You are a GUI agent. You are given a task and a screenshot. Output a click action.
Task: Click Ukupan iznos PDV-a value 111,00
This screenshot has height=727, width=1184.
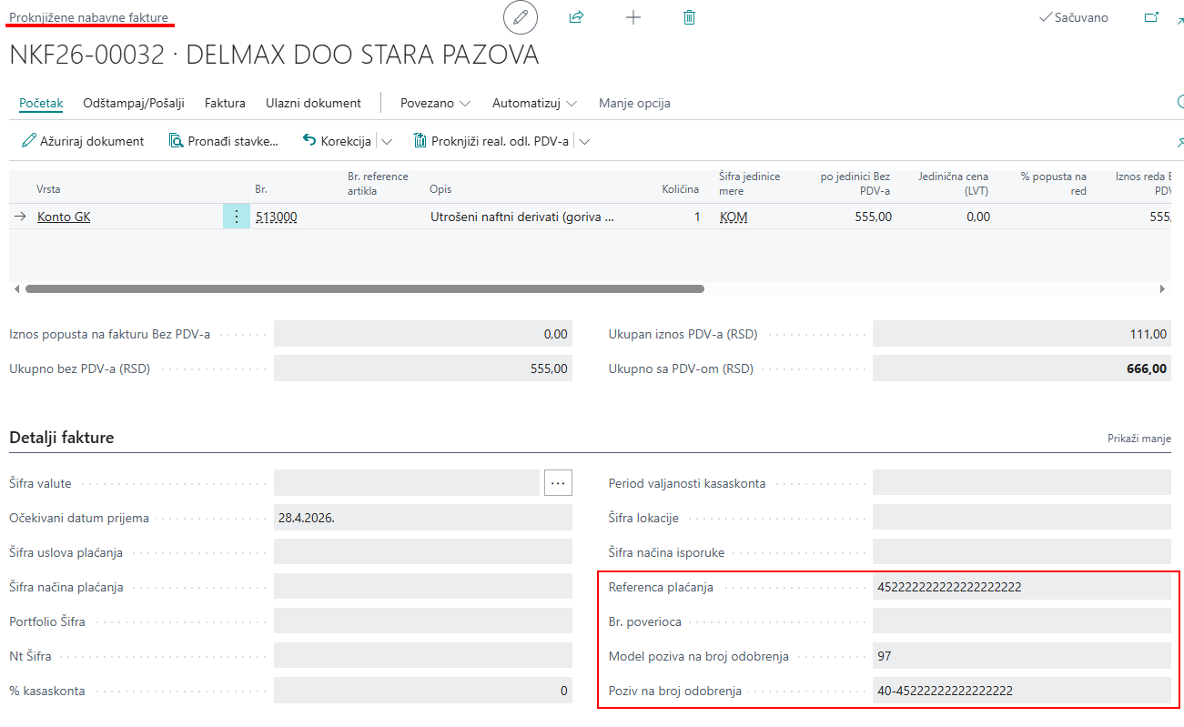[x=1022, y=334]
